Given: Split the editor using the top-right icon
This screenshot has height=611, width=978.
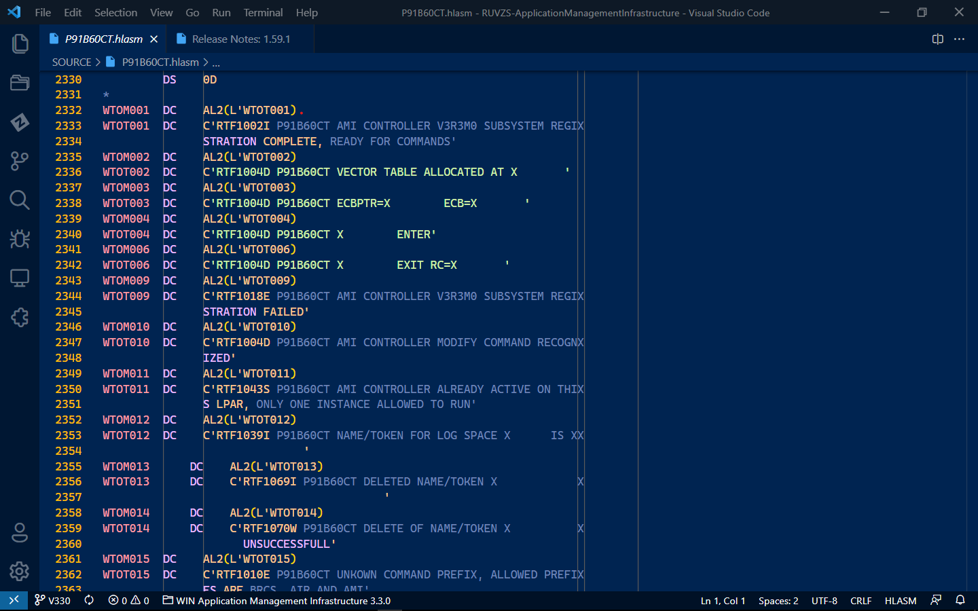Looking at the screenshot, I should click(x=937, y=39).
